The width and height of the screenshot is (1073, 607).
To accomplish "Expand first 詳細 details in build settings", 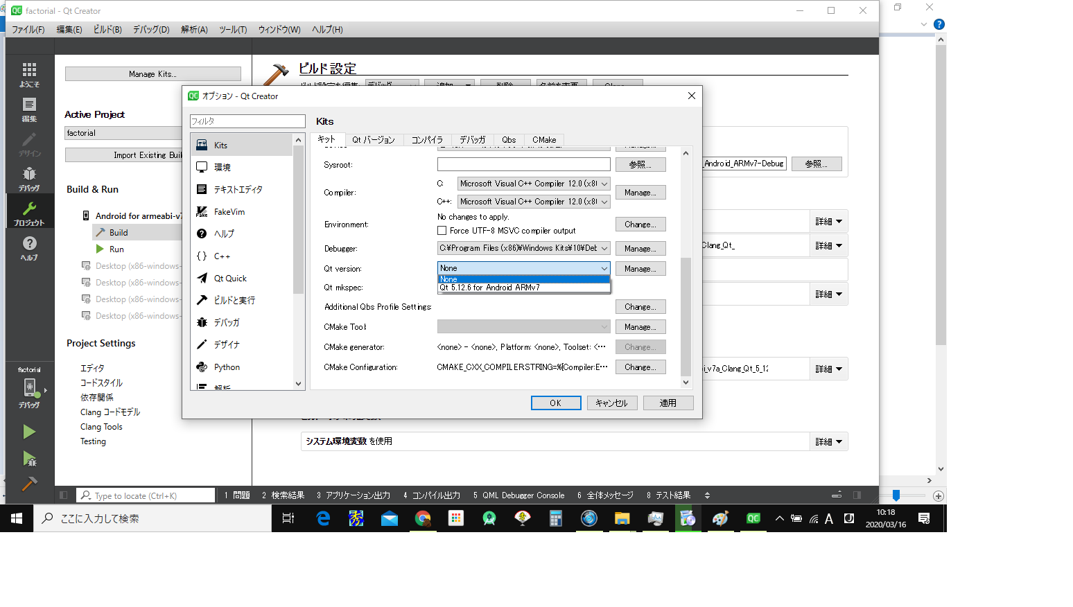I will pos(829,222).
